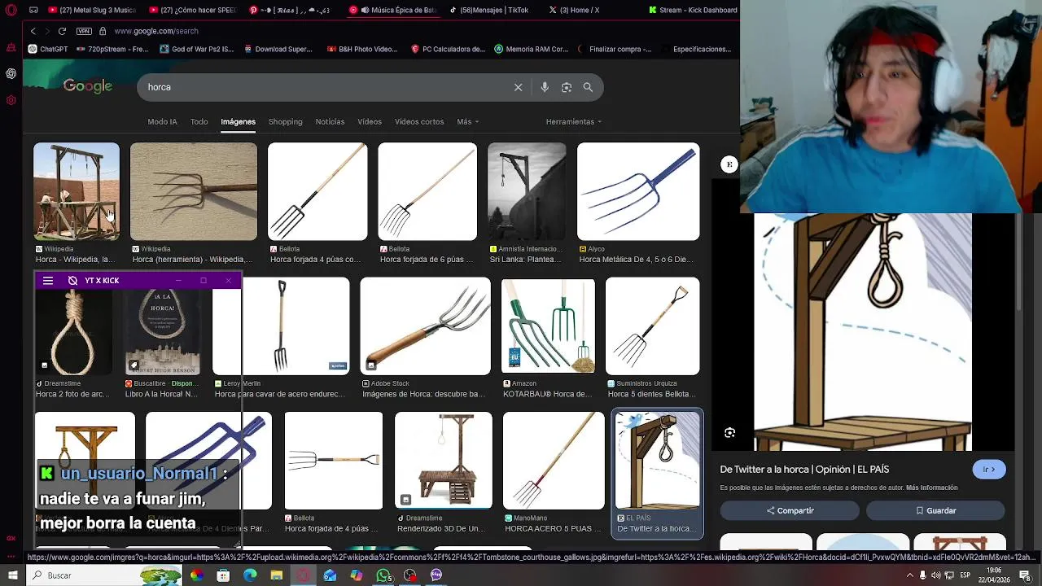Click the taskbar Buscar search box
The width and height of the screenshot is (1042, 586).
[x=104, y=575]
